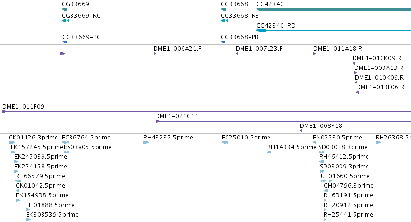Select the CG33668-RB transcript arrow
411x222 pixels.
pyautogui.click(x=225, y=21)
